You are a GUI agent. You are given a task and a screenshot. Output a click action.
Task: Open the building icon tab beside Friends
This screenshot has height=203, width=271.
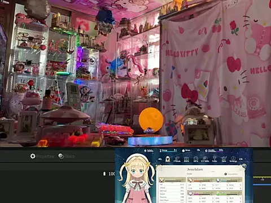click(x=186, y=159)
